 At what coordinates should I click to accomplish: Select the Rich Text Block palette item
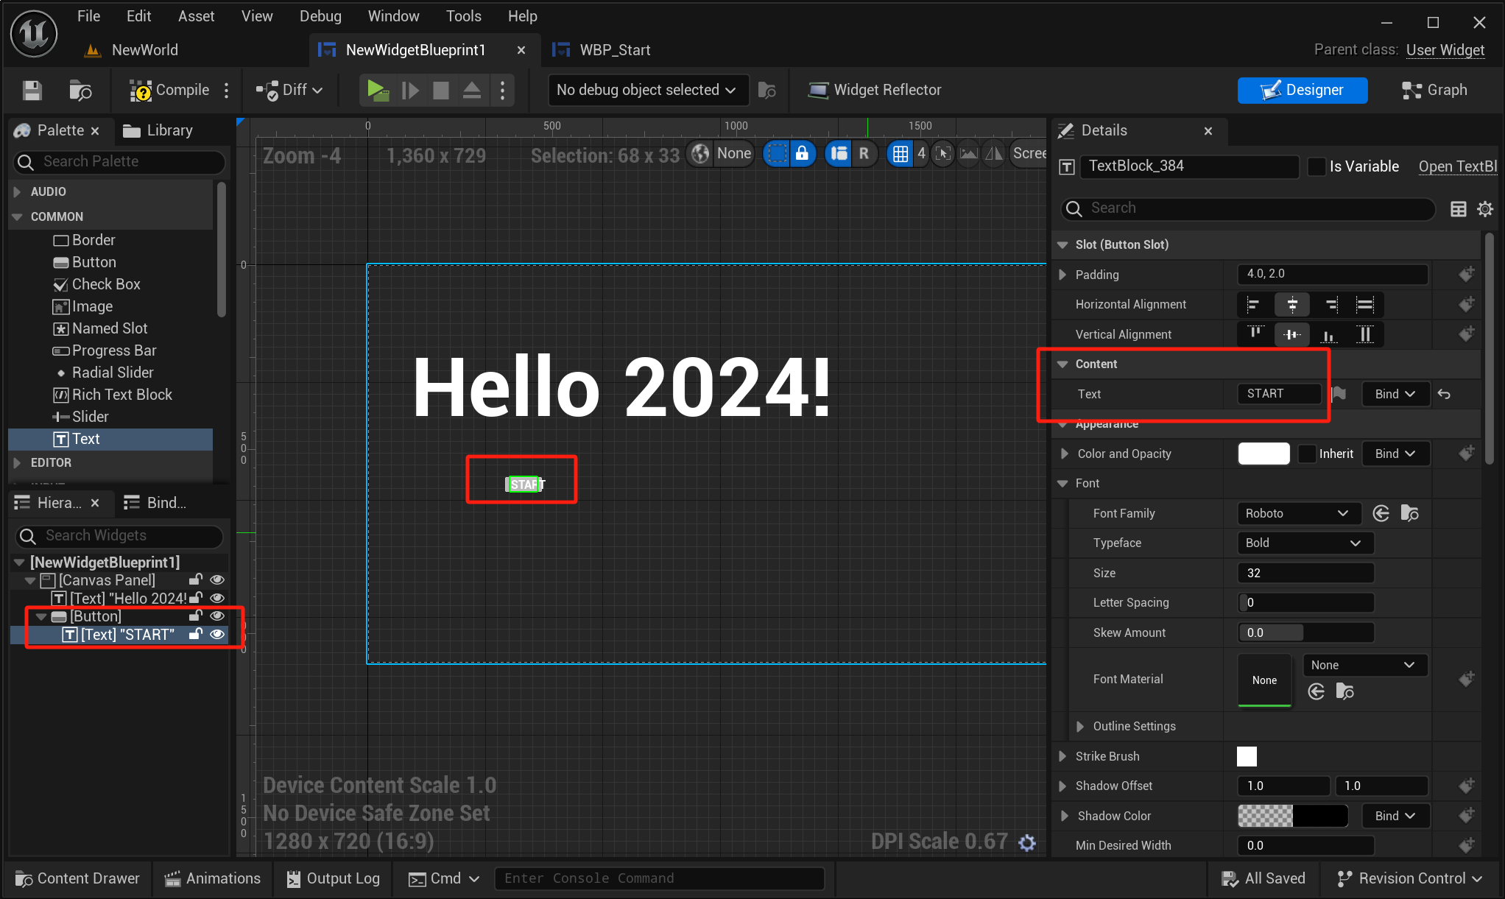click(113, 395)
